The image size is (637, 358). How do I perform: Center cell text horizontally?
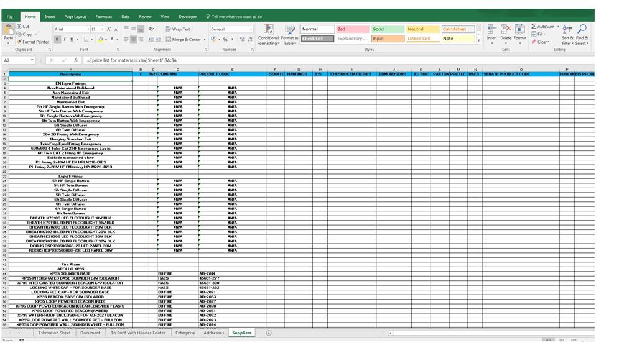point(133,39)
